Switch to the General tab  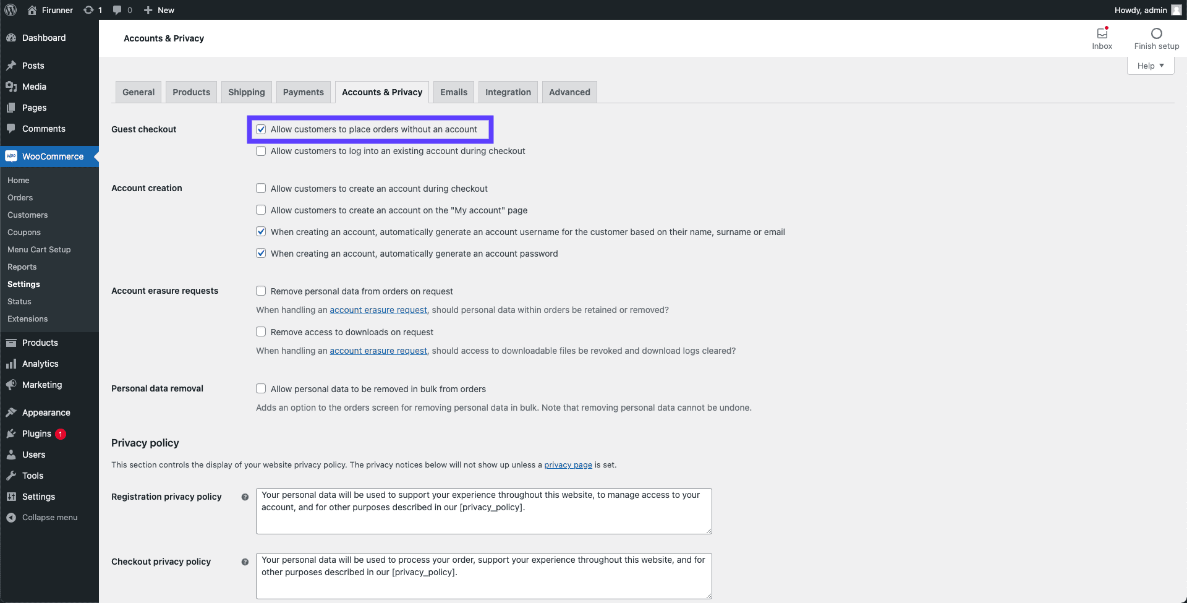(x=138, y=92)
